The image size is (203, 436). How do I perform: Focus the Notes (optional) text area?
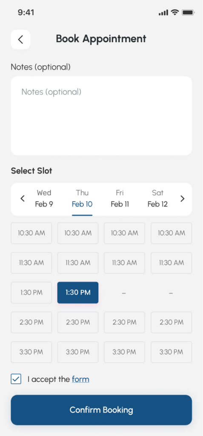pyautogui.click(x=101, y=116)
